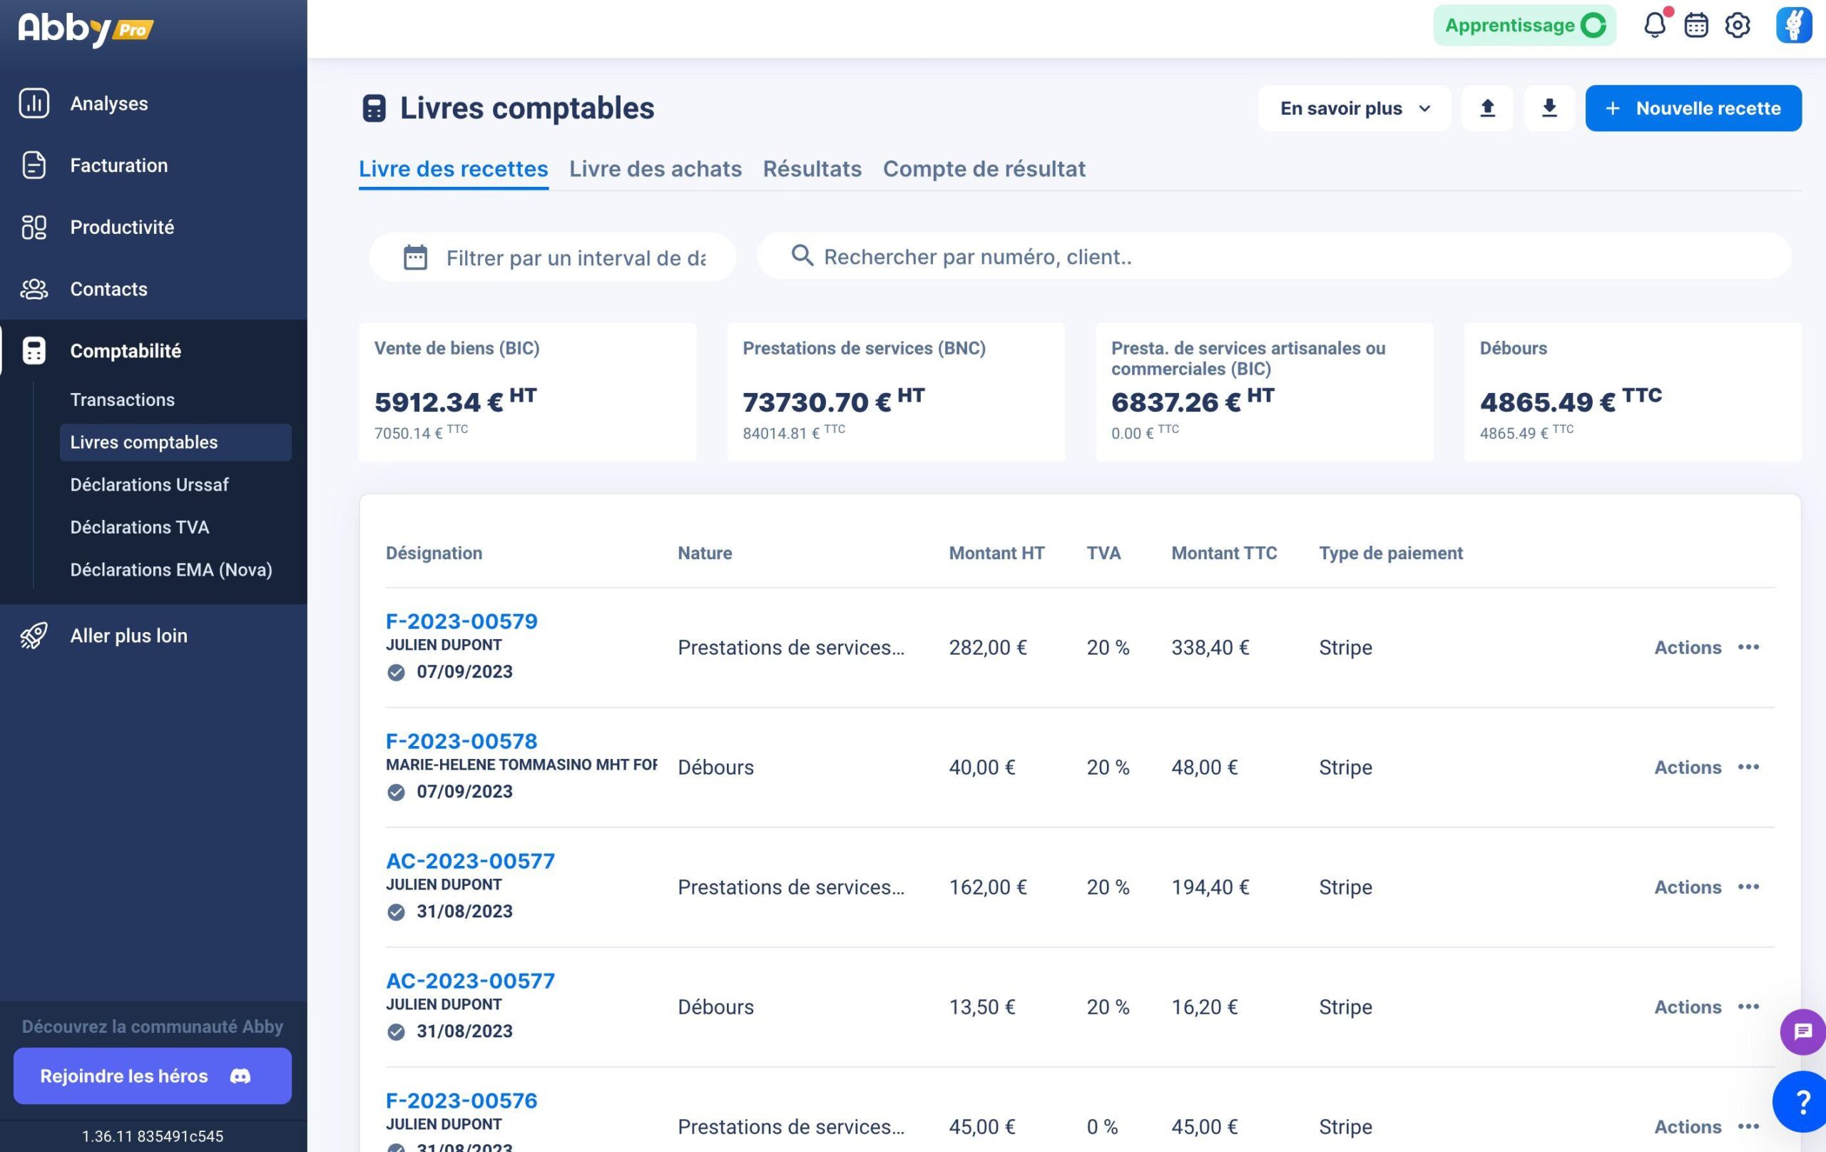Switch to Livre des achats tab
This screenshot has width=1826, height=1152.
click(x=656, y=168)
